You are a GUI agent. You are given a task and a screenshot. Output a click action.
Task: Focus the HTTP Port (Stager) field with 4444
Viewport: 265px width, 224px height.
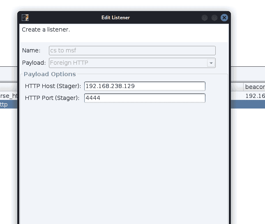[144, 98]
